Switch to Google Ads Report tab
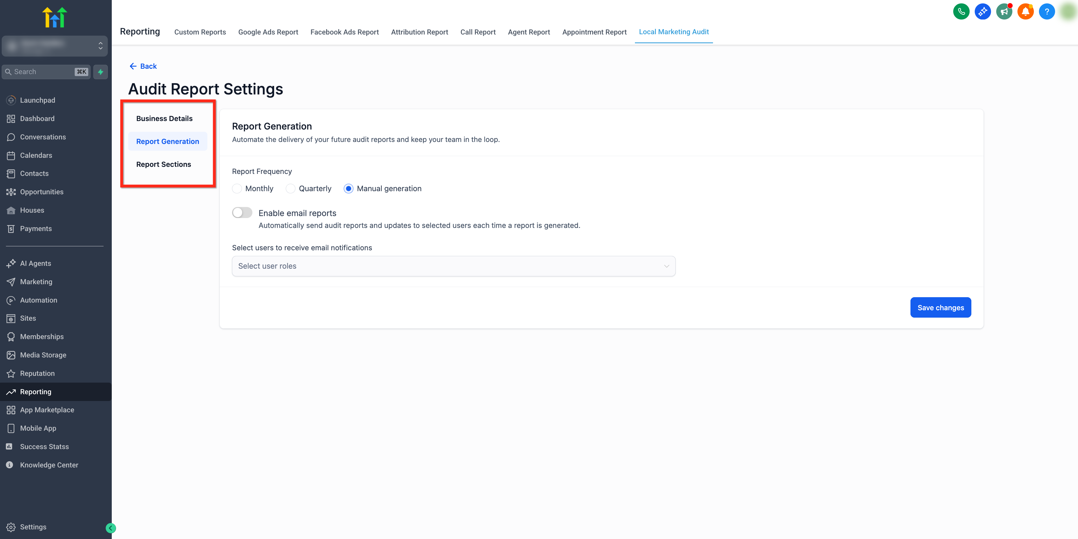The height and width of the screenshot is (539, 1078). click(268, 32)
